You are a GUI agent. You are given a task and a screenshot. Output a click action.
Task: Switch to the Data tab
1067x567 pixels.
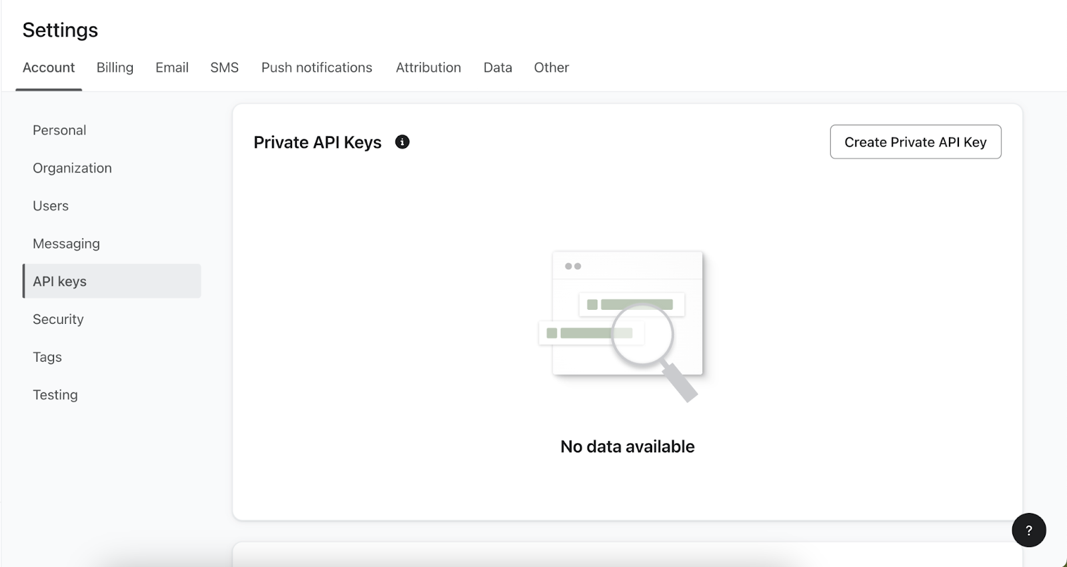click(x=497, y=68)
